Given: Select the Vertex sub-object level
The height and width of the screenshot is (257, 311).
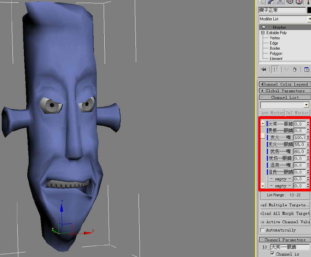Looking at the screenshot, I should point(274,38).
